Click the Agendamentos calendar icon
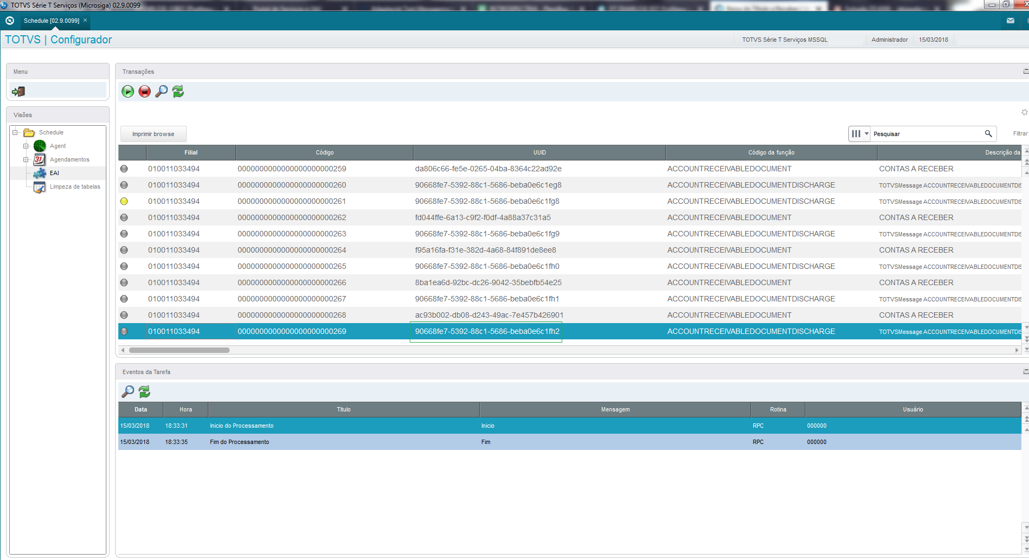 [x=40, y=159]
